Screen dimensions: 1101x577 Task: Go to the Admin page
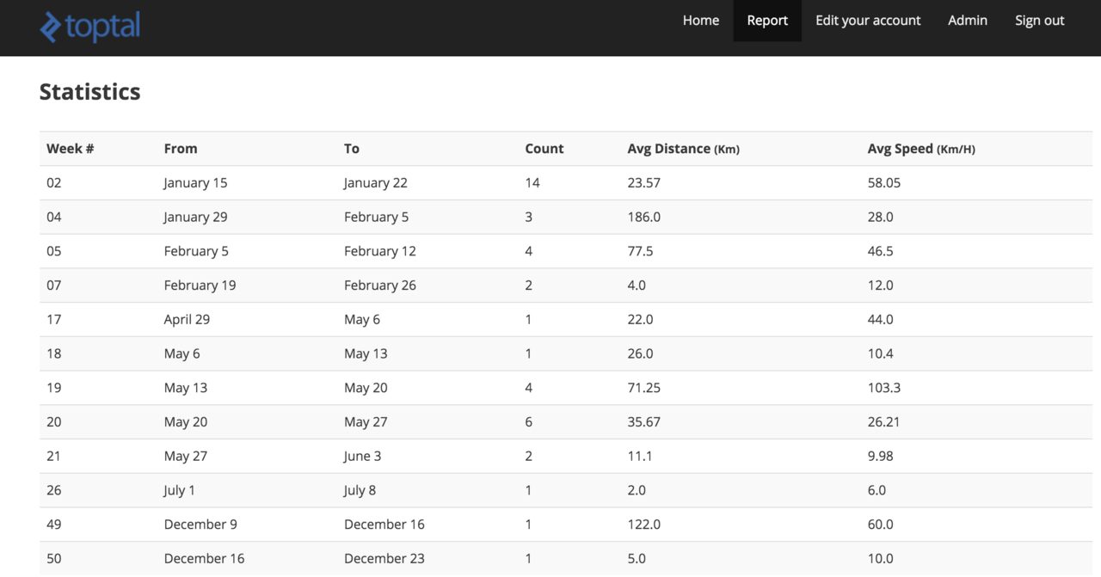click(967, 21)
